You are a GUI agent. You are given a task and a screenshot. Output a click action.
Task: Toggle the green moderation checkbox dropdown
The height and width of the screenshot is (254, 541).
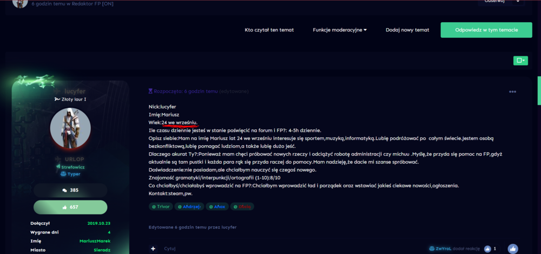(520, 61)
